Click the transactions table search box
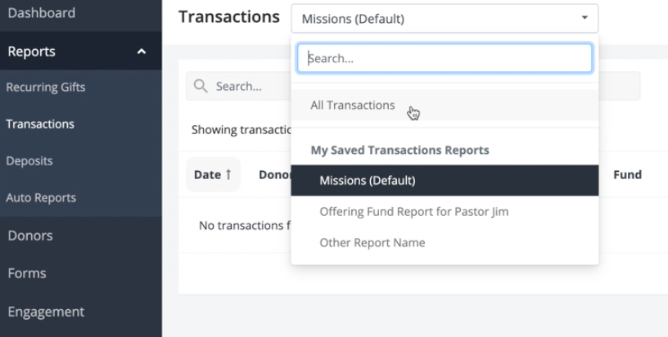Screen dimensions: 668x337 click(246, 86)
